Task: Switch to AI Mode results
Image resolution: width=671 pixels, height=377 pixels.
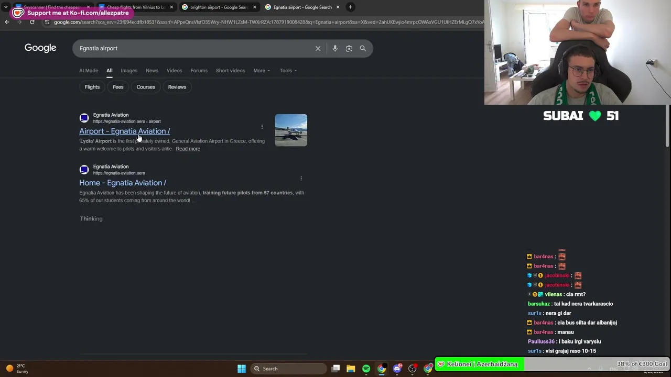Action: [89, 71]
